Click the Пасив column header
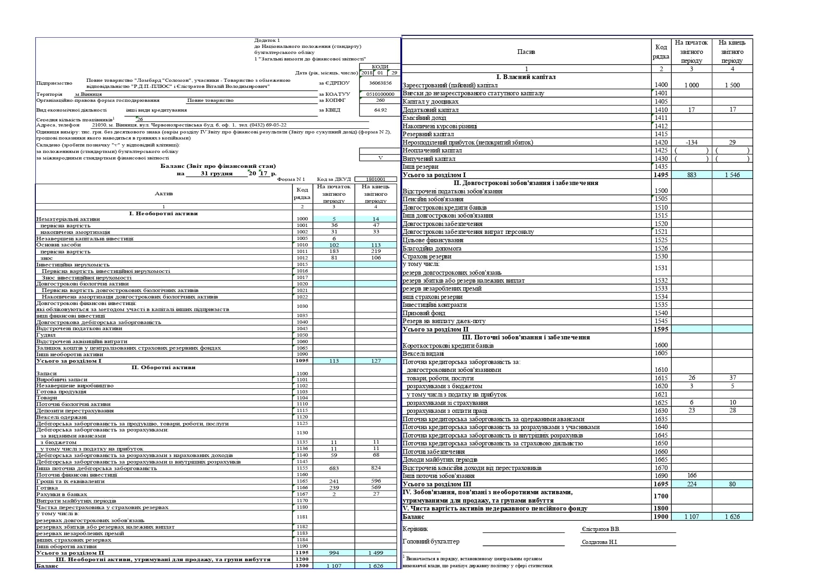Viewport: 816px width, 577px height. [526, 52]
